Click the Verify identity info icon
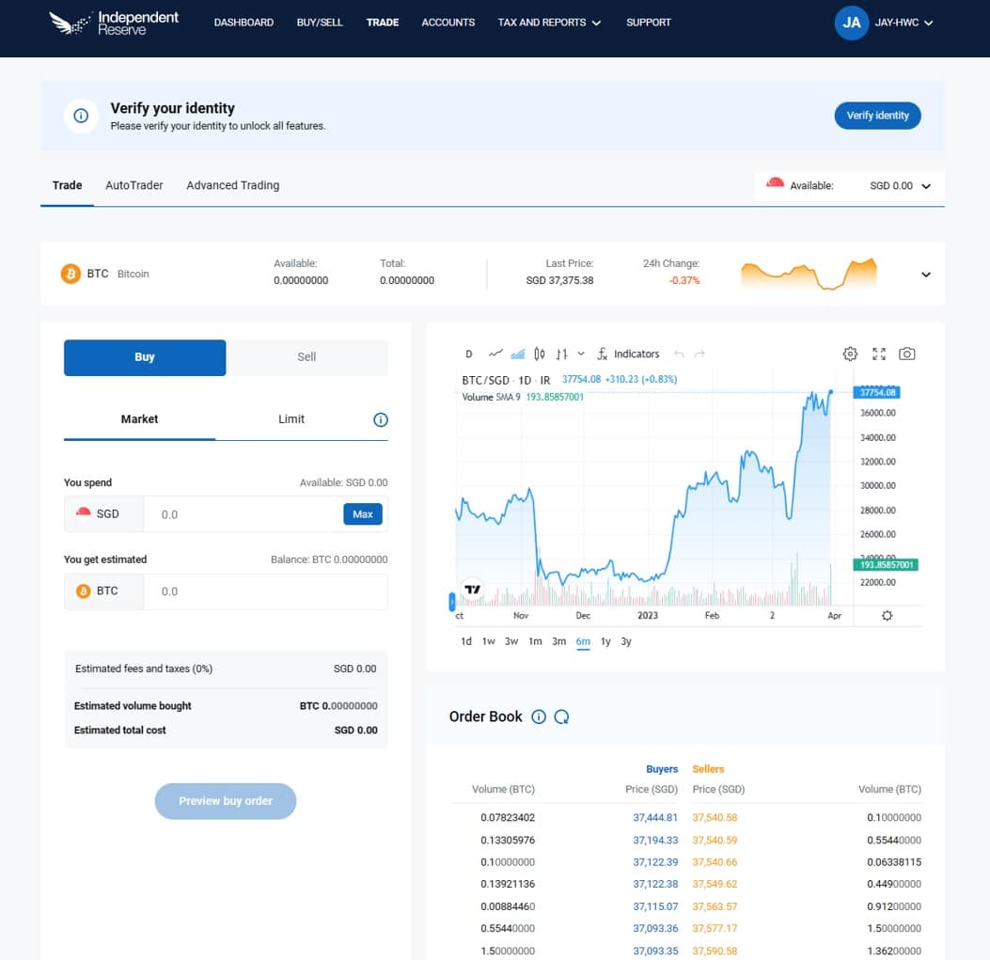The height and width of the screenshot is (960, 990). 81,116
